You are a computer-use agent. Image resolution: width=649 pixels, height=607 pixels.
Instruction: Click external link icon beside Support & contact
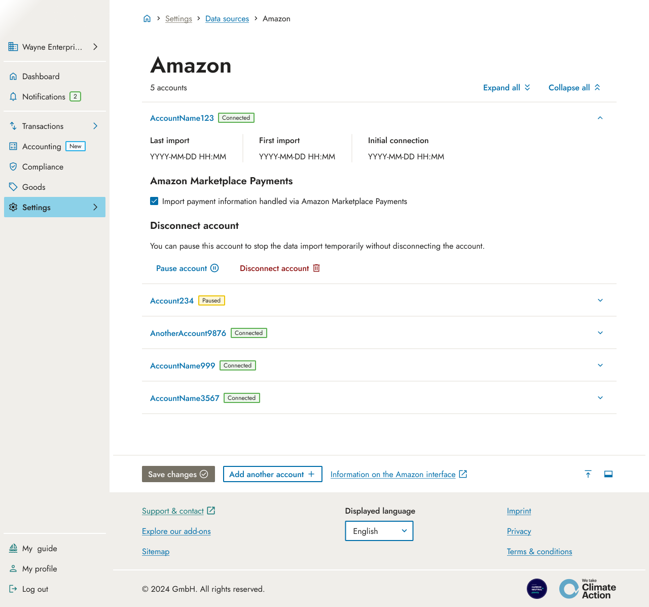[211, 511]
